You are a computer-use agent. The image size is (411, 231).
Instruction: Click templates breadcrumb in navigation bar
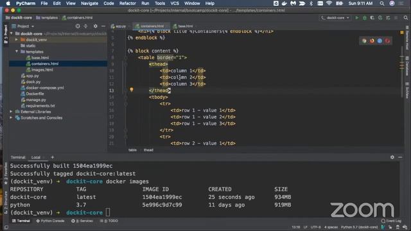[47, 18]
